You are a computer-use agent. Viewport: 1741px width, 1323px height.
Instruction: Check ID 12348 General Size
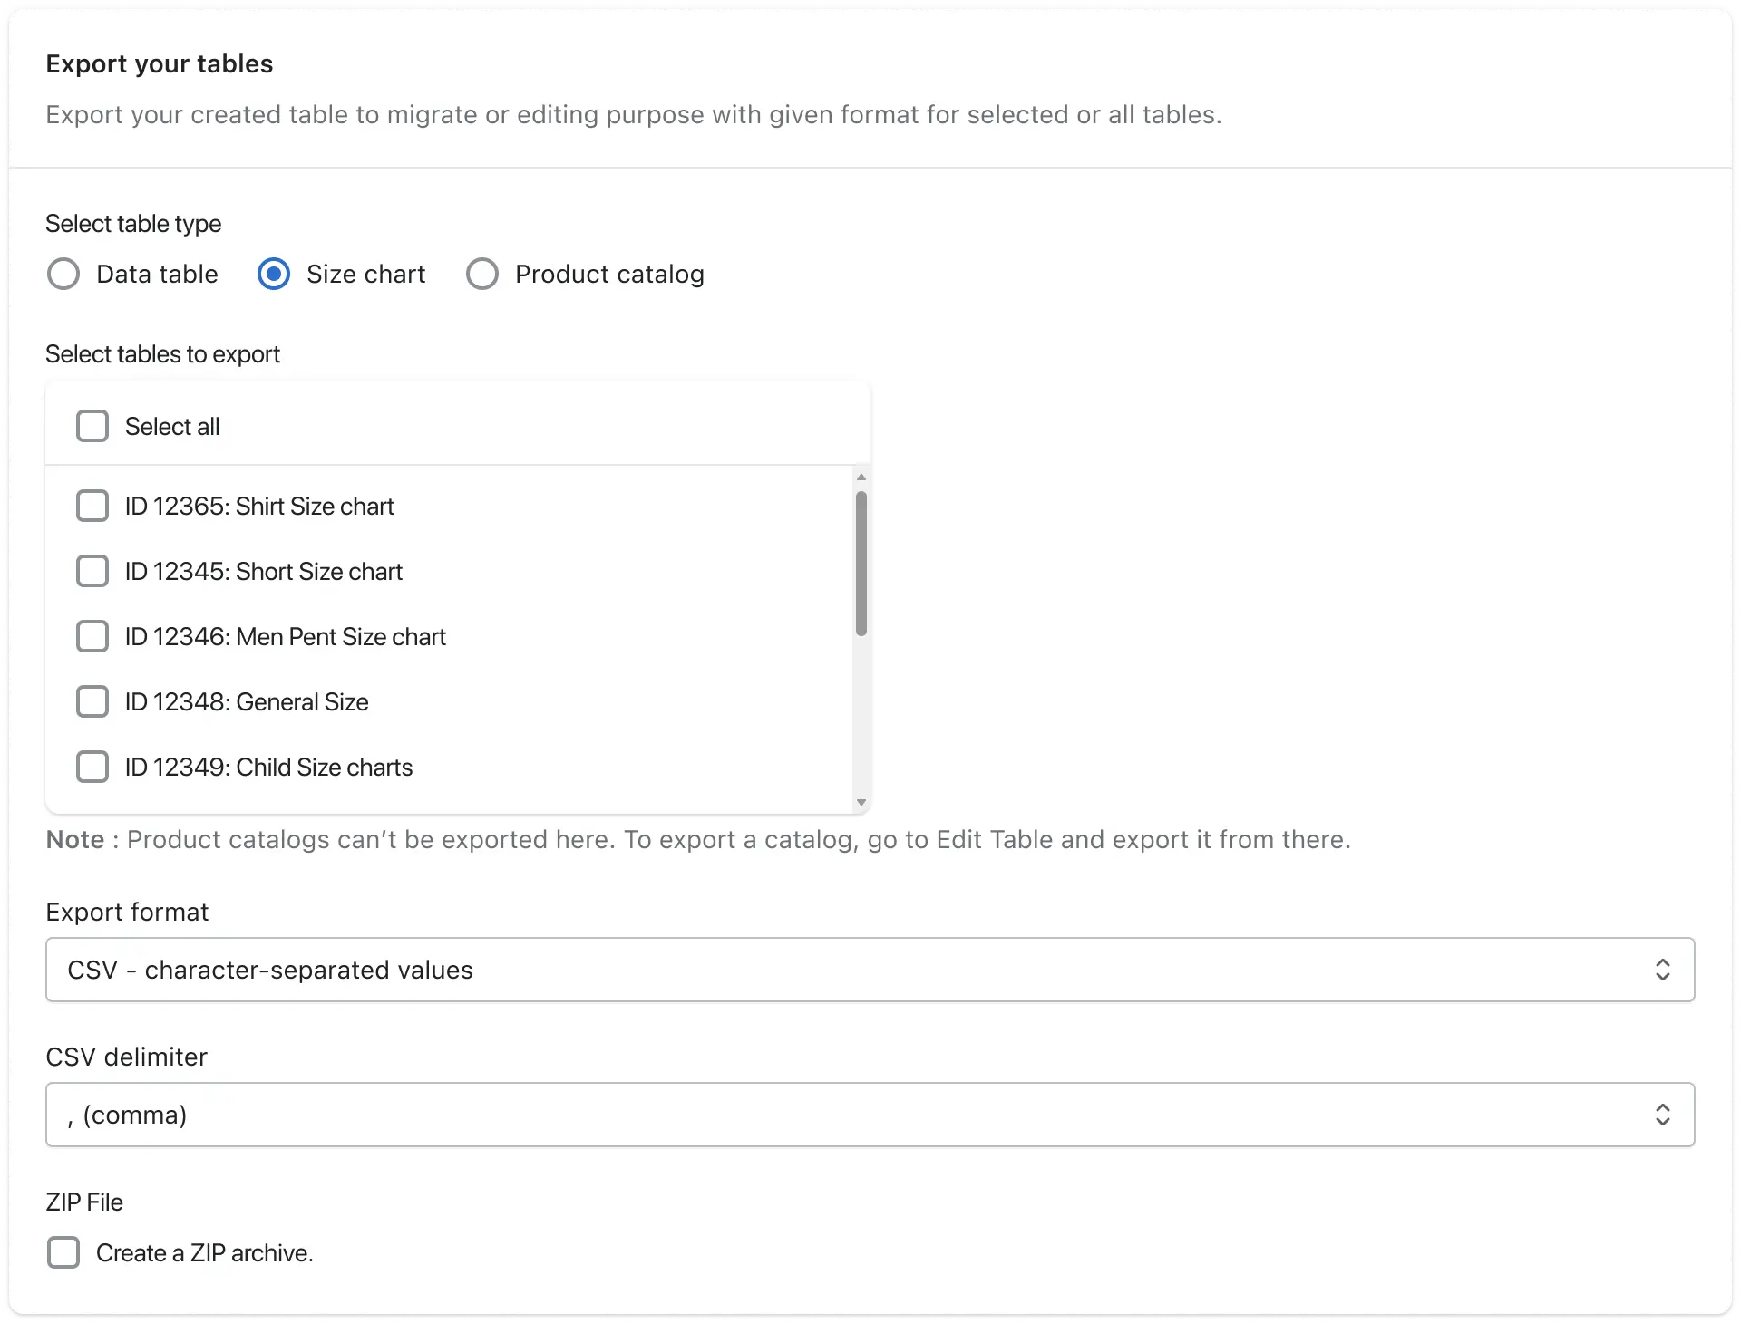[x=92, y=701]
